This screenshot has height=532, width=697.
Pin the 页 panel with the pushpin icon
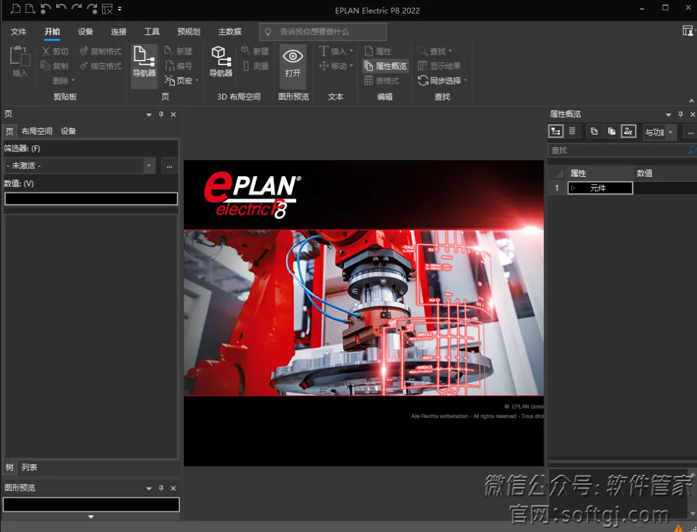[x=161, y=114]
